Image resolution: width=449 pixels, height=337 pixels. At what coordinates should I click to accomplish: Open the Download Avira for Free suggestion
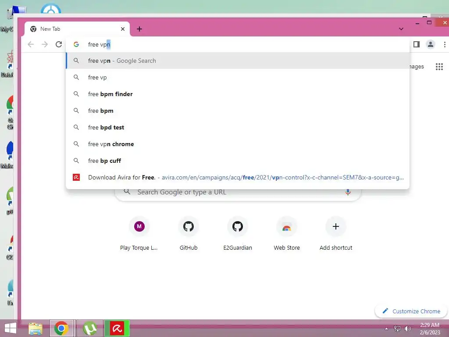coord(238,177)
